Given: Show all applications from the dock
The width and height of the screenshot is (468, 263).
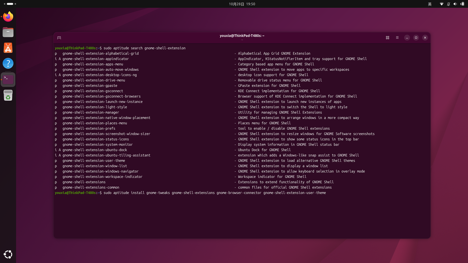Looking at the screenshot, I should click(x=8, y=254).
